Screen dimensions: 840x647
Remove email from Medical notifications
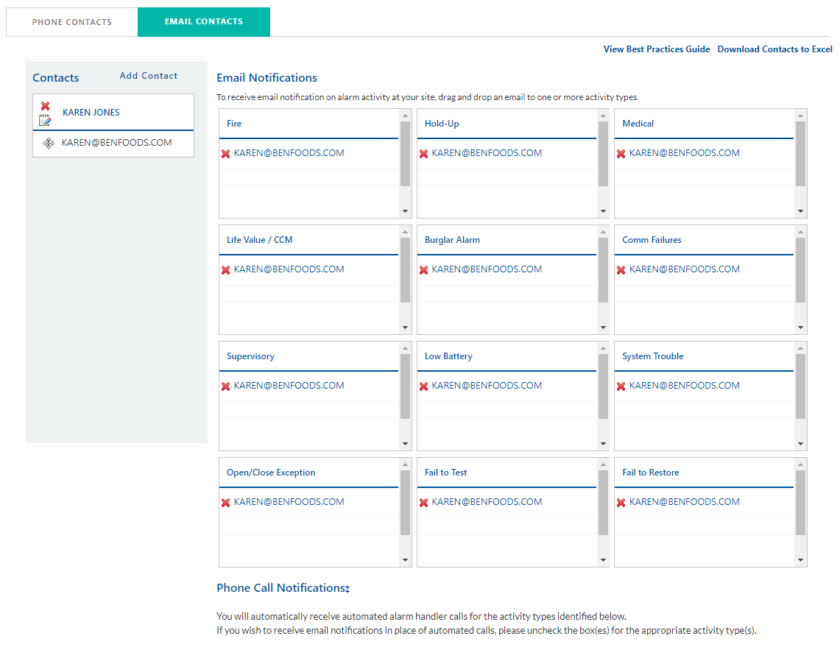621,154
